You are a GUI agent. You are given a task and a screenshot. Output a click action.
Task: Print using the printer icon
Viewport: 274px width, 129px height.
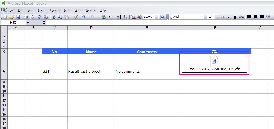[x=26, y=17]
